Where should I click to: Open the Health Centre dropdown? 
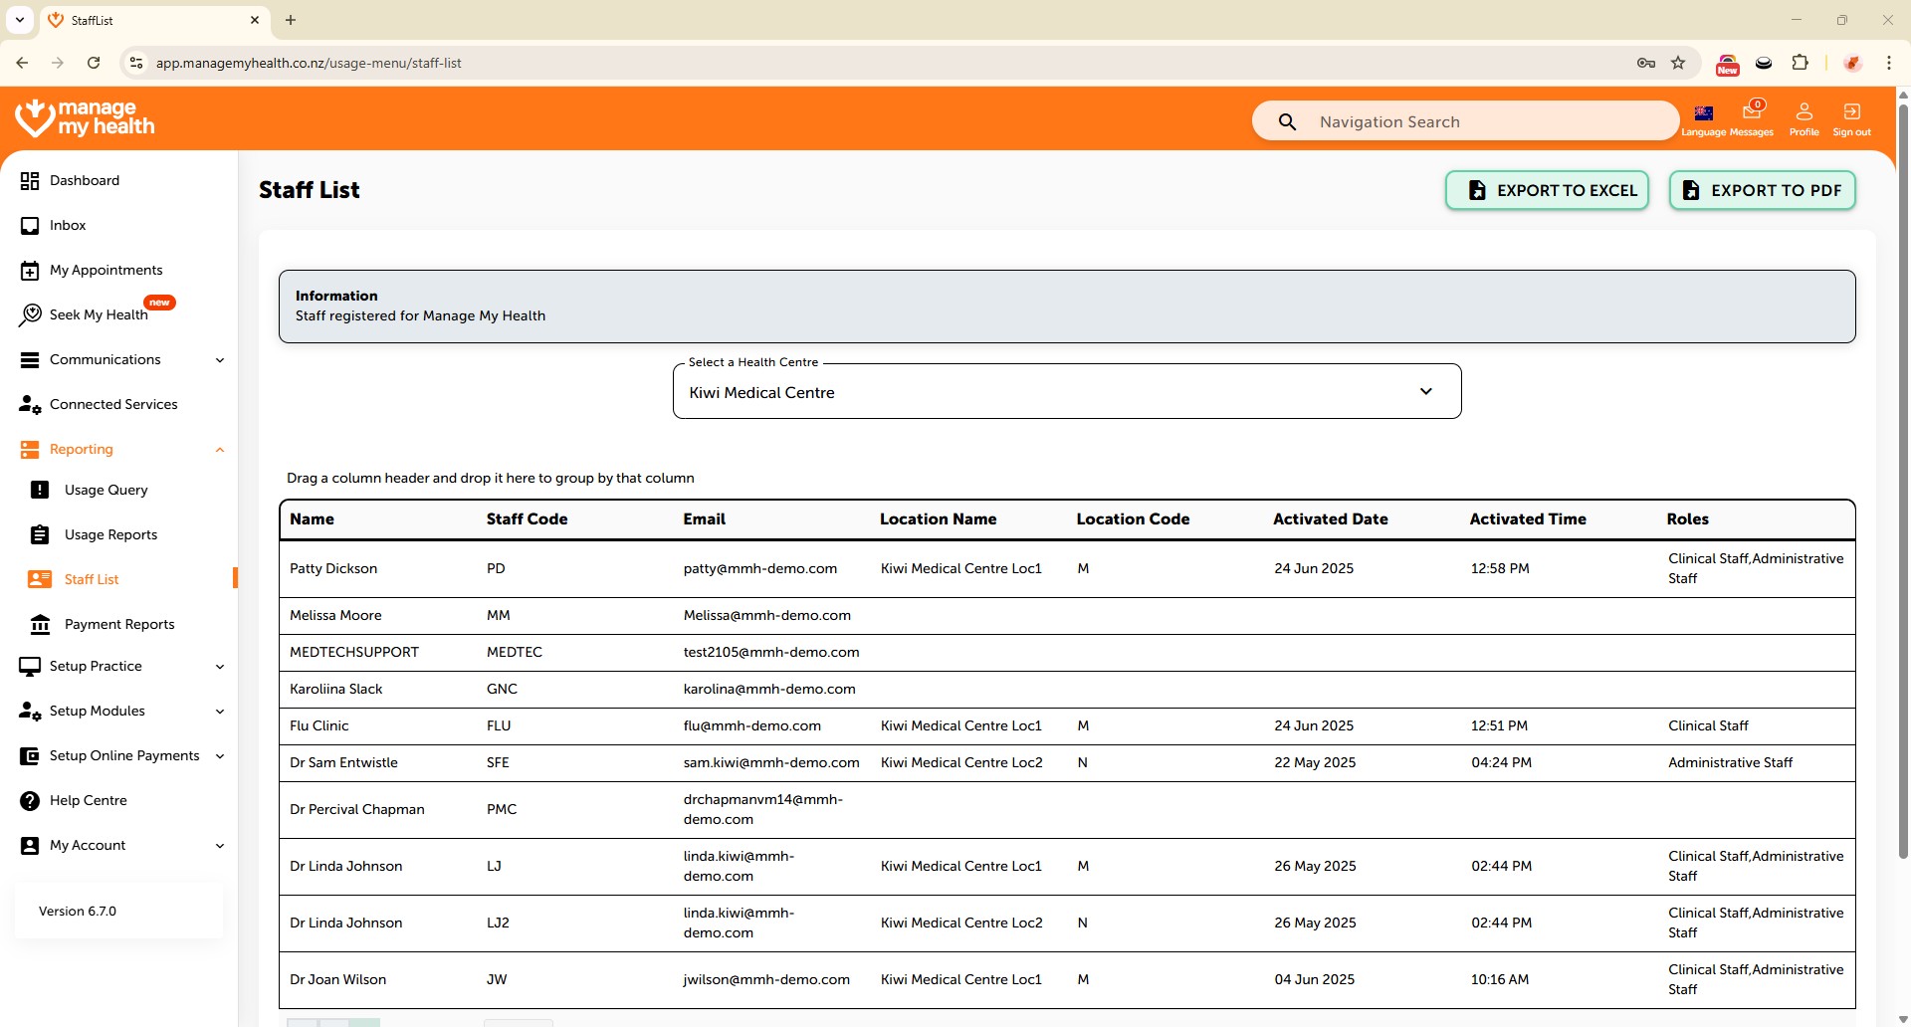click(x=1066, y=392)
